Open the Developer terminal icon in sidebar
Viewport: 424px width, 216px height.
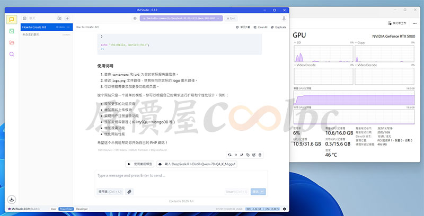(x=12, y=31)
